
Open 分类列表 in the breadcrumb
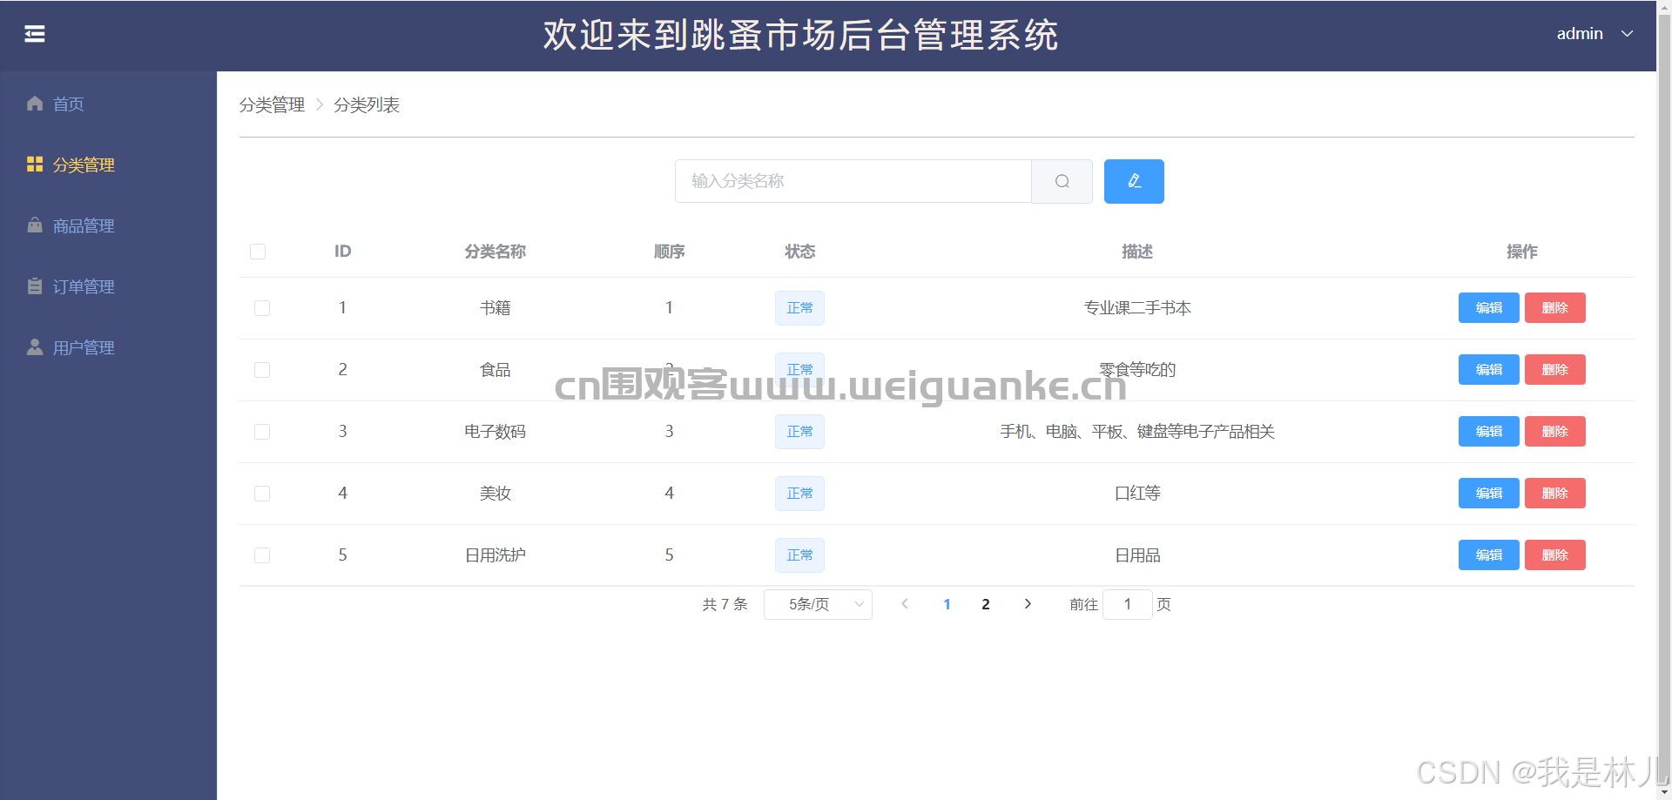tap(367, 104)
